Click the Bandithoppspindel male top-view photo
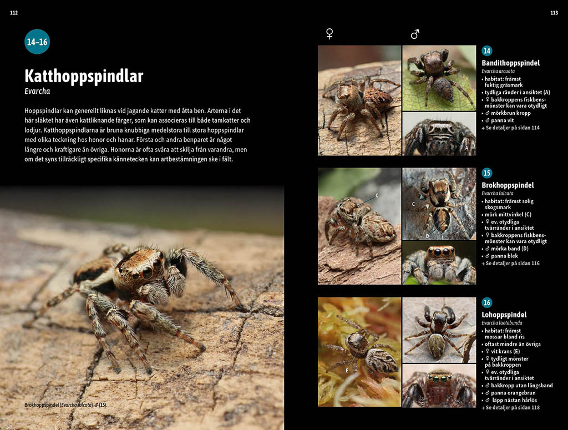Image resolution: width=568 pixels, height=430 pixels. pyautogui.click(x=439, y=78)
